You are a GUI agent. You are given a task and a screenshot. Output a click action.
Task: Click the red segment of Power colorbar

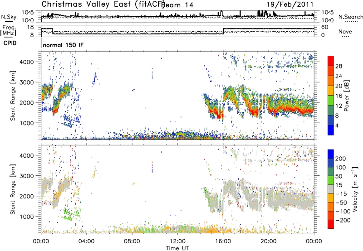click(331, 61)
